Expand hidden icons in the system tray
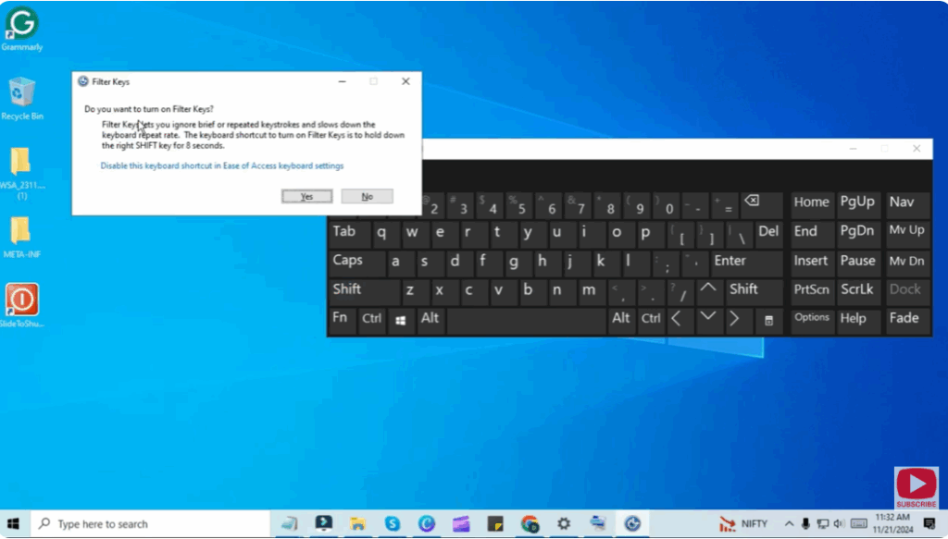The width and height of the screenshot is (948, 539). (790, 523)
